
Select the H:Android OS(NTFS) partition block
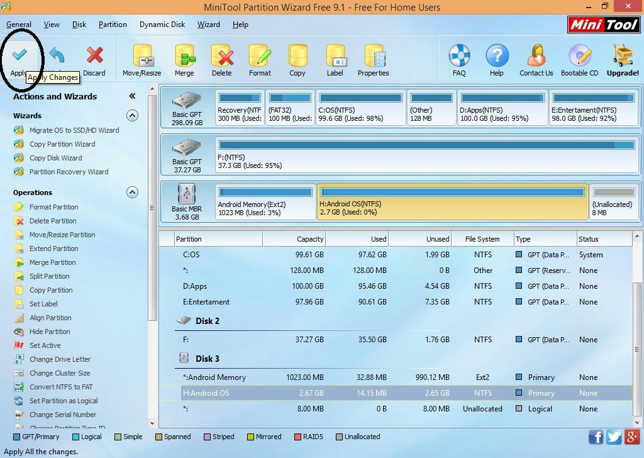453,202
